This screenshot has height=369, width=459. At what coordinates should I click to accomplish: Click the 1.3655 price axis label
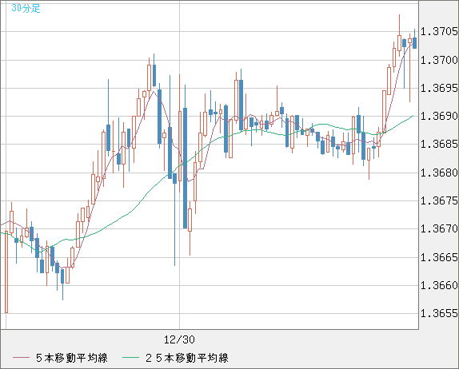pyautogui.click(x=439, y=313)
